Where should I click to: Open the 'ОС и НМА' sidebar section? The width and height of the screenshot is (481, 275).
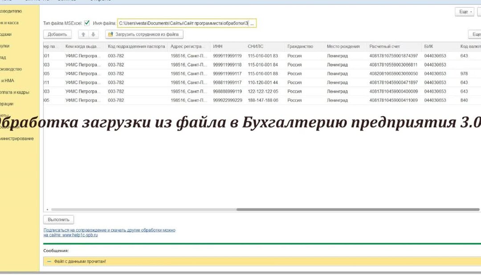coord(7,81)
